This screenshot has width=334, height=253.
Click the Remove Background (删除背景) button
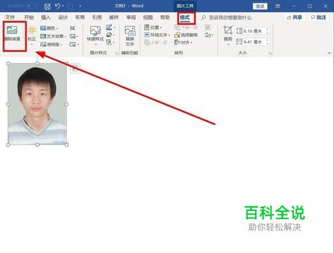[12, 34]
